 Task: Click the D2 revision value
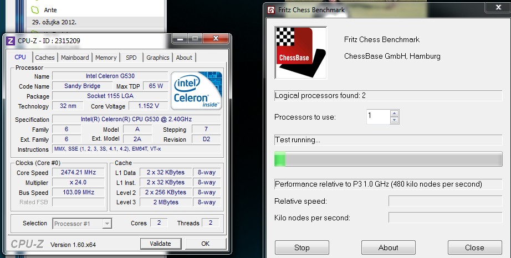click(206, 140)
